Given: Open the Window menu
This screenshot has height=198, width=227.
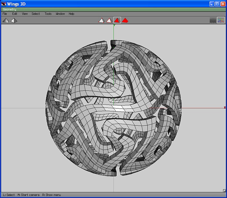Looking at the screenshot, I should tap(60, 14).
